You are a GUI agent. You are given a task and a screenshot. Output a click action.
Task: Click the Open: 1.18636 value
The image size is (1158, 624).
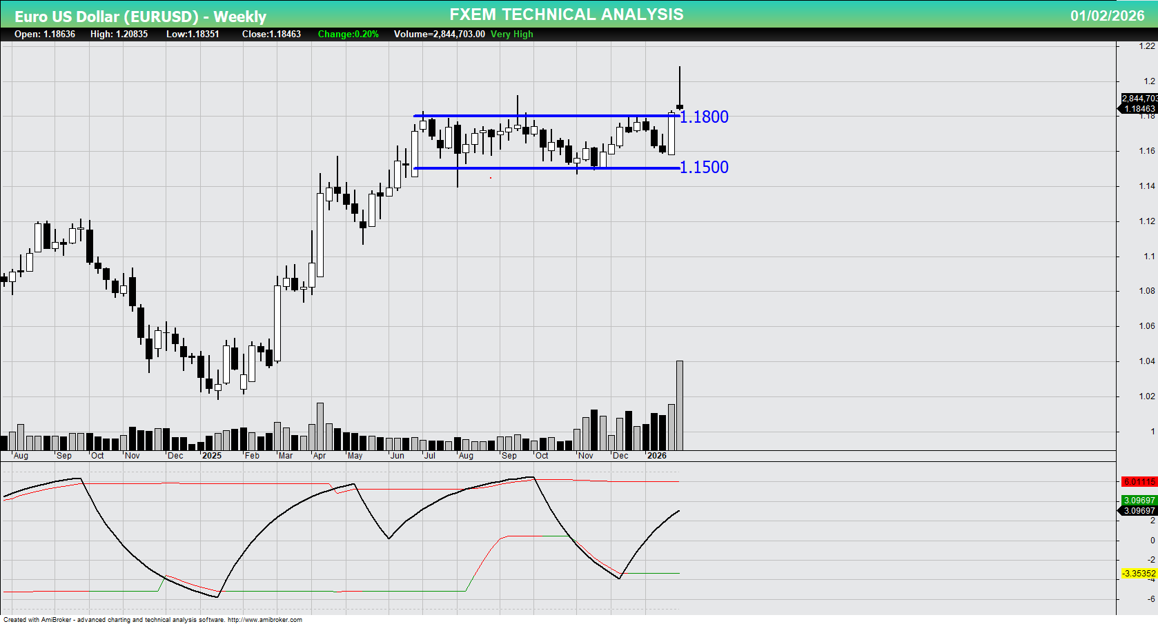coord(43,34)
